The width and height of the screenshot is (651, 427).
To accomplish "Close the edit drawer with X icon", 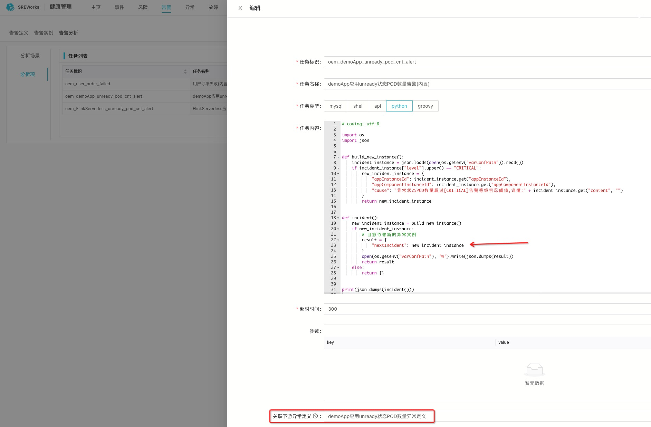I will click(240, 8).
